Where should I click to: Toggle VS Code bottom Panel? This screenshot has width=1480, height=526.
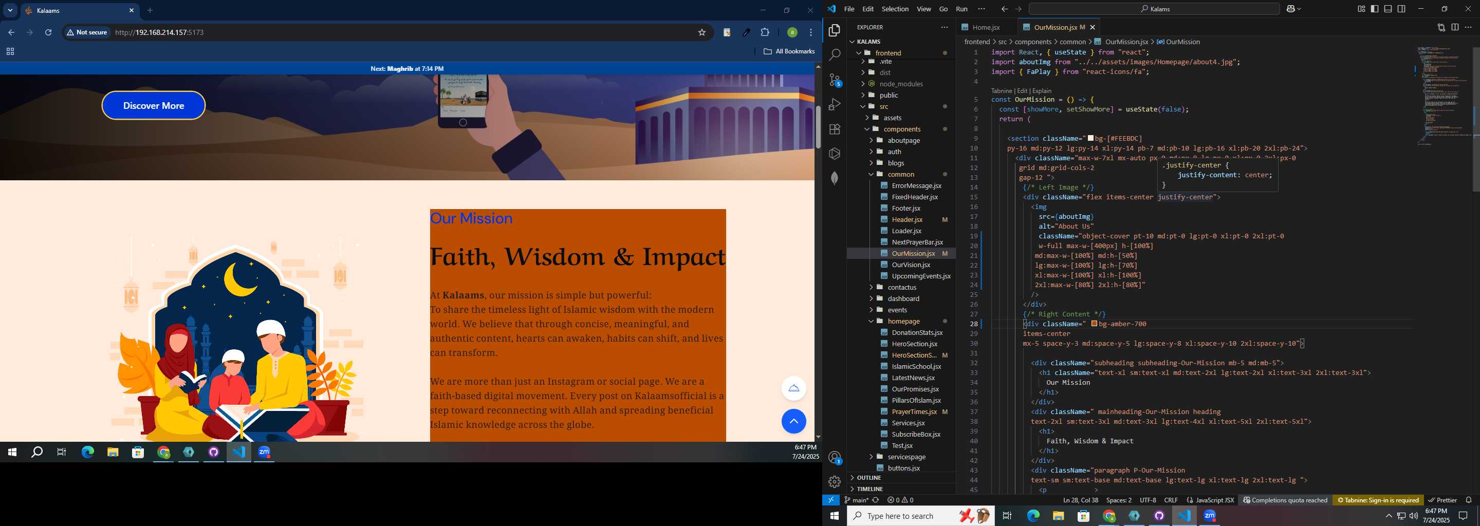(1388, 9)
